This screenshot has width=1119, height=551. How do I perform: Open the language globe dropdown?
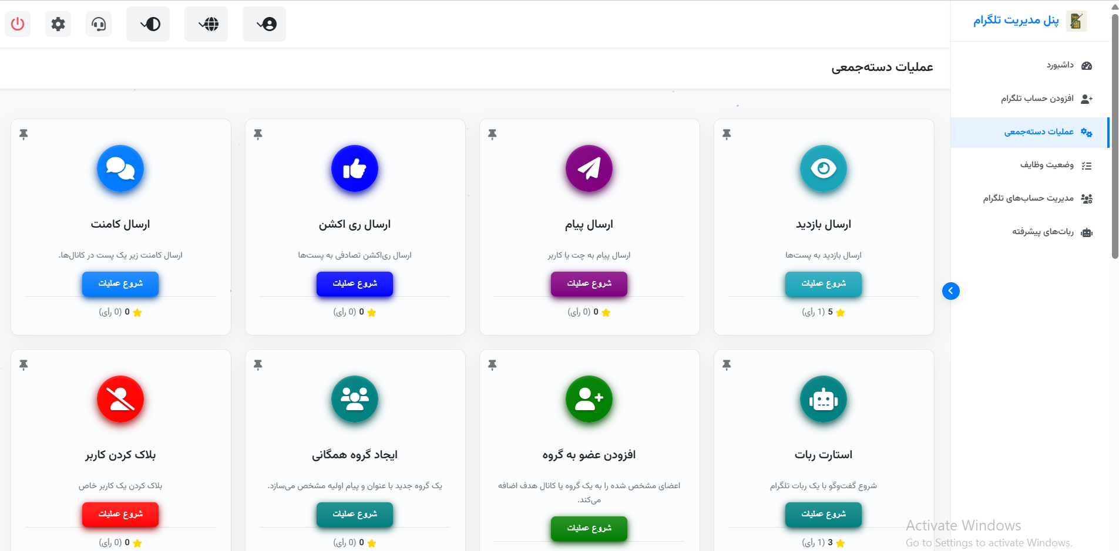click(x=206, y=24)
